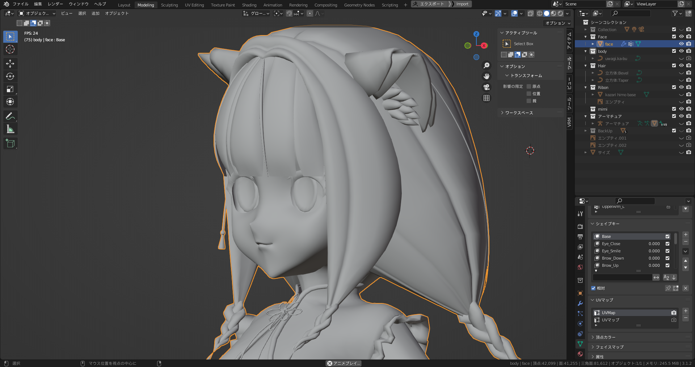Screen dimensions: 695x367
Task: Switch to the Sculpting workspace tab
Action: pyautogui.click(x=169, y=5)
